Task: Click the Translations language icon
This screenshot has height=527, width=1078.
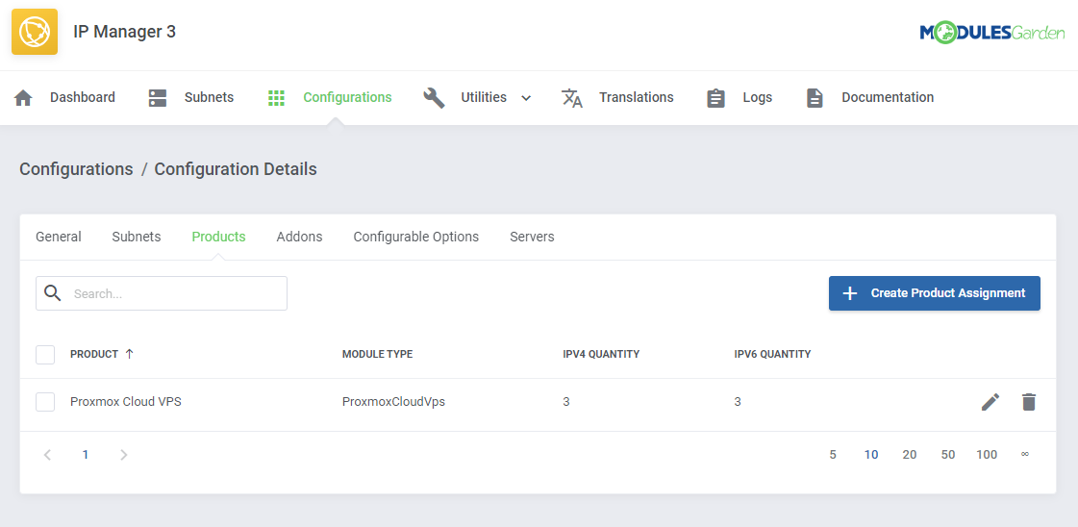Action: tap(572, 97)
